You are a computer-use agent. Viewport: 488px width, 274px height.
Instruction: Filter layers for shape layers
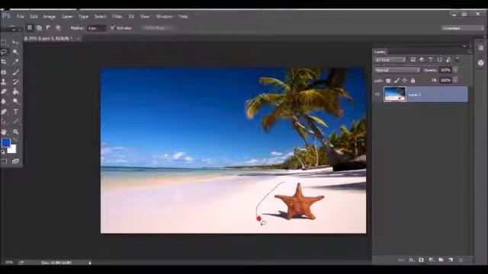coord(439,59)
